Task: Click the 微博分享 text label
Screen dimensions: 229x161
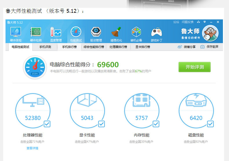Action: pyautogui.click(x=190, y=47)
